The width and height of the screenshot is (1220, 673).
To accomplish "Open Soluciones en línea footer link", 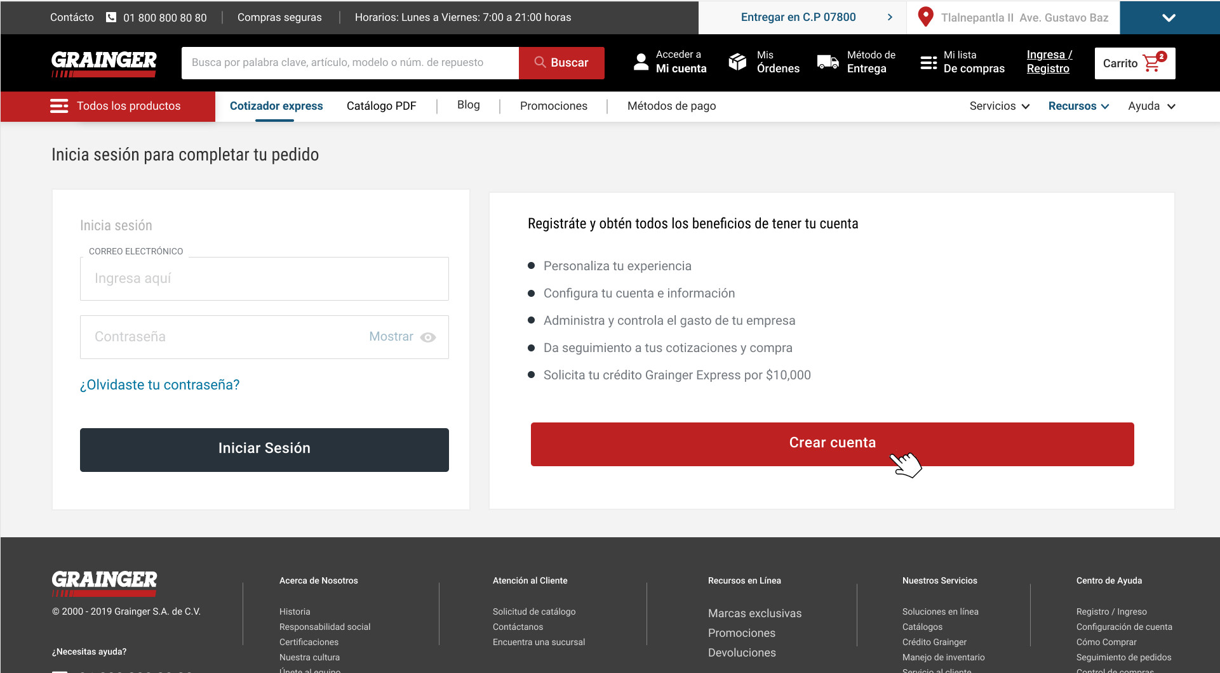I will coord(940,611).
